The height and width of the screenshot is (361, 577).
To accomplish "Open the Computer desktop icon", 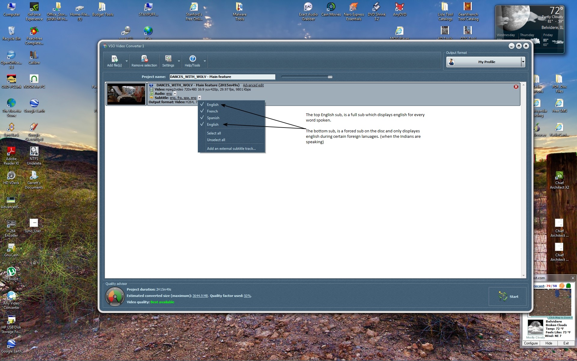I will (x=11, y=9).
